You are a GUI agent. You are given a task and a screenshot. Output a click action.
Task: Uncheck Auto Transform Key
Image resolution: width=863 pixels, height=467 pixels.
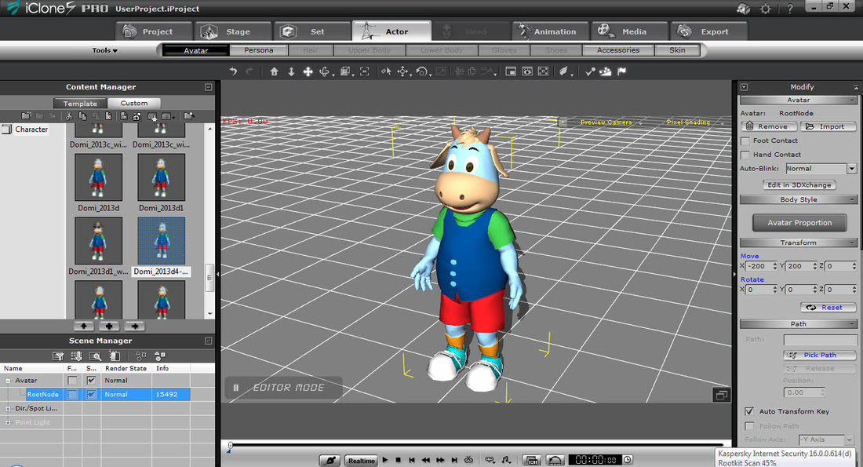pos(749,411)
